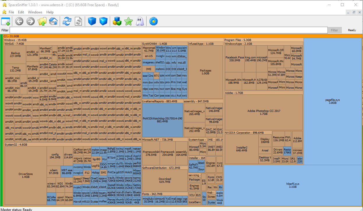
Task: Return to home view via house icon
Action: [53, 21]
